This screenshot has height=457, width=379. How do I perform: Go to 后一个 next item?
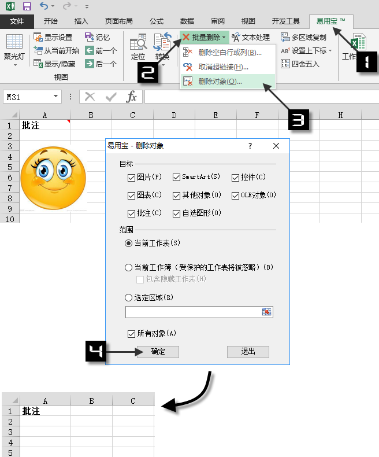(101, 64)
